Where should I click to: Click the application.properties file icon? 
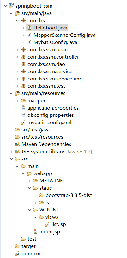click(x=23, y=108)
